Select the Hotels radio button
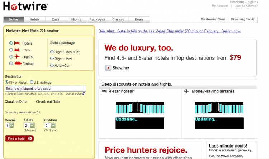The height and width of the screenshot is (159, 269). click(x=11, y=43)
